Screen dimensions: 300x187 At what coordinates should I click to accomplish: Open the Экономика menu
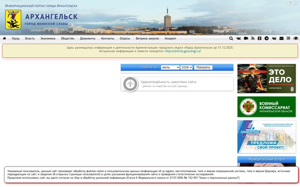click(x=48, y=39)
